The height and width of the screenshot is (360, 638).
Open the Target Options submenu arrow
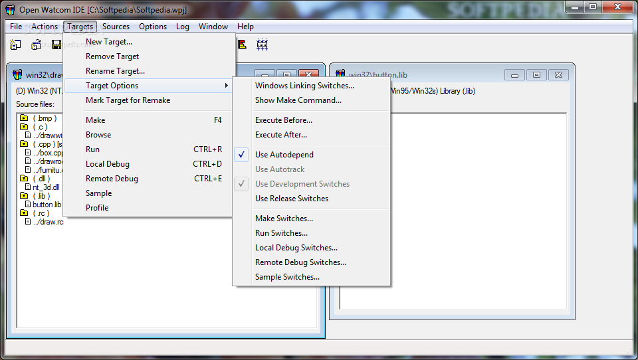pos(226,86)
